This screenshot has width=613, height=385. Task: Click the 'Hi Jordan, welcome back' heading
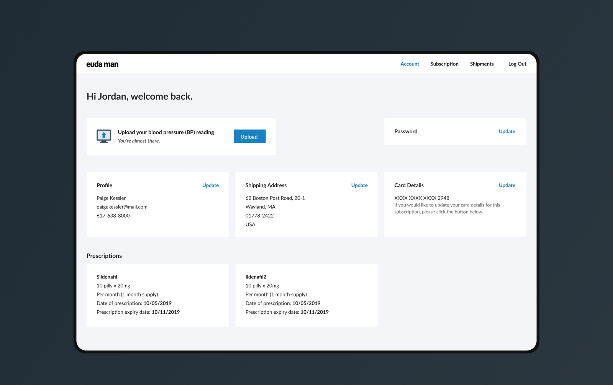click(x=139, y=97)
